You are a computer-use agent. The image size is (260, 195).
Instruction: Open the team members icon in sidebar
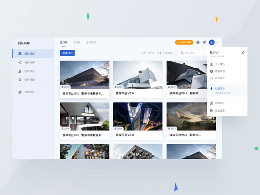point(20,71)
